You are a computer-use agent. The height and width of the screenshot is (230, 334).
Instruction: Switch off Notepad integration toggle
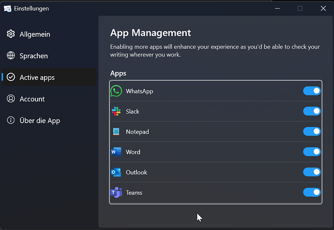tap(312, 131)
